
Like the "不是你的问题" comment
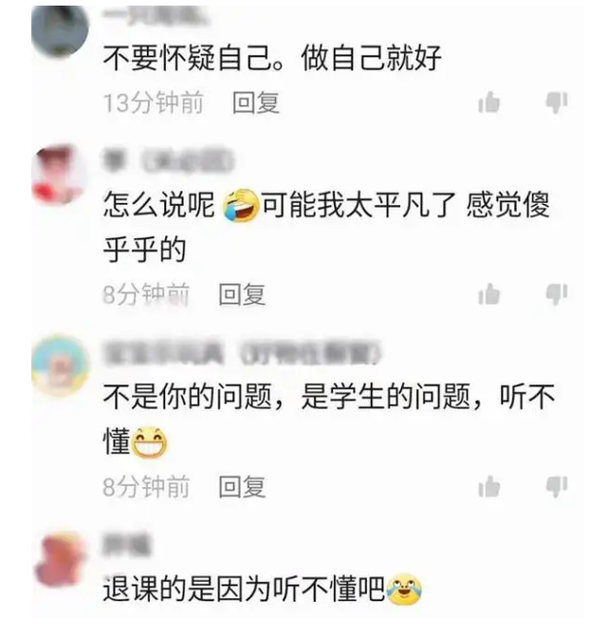(489, 486)
